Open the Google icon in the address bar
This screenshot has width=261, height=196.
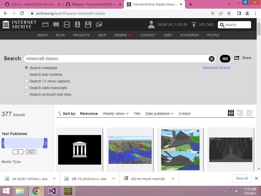212,13
